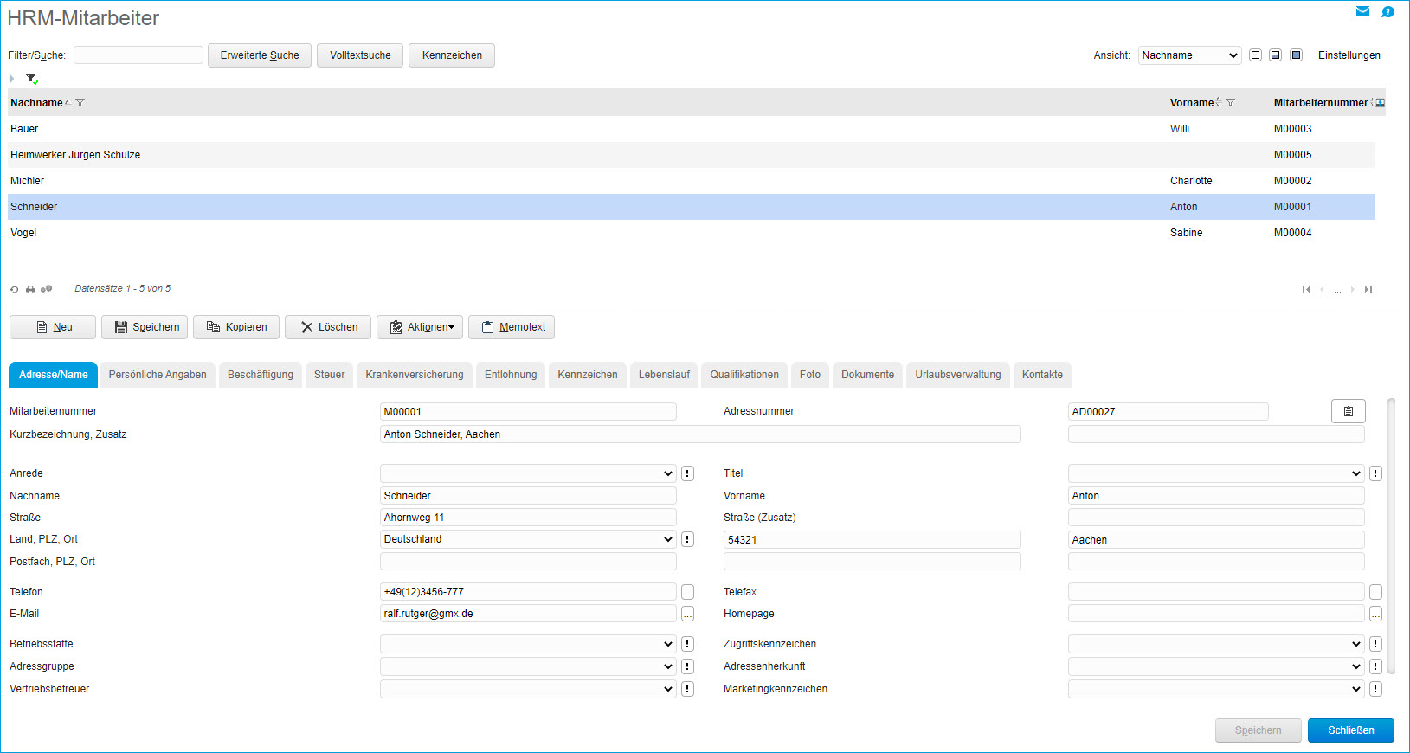Screen dimensions: 1410x753
Task: Refresh the employee list
Action: pos(14,289)
